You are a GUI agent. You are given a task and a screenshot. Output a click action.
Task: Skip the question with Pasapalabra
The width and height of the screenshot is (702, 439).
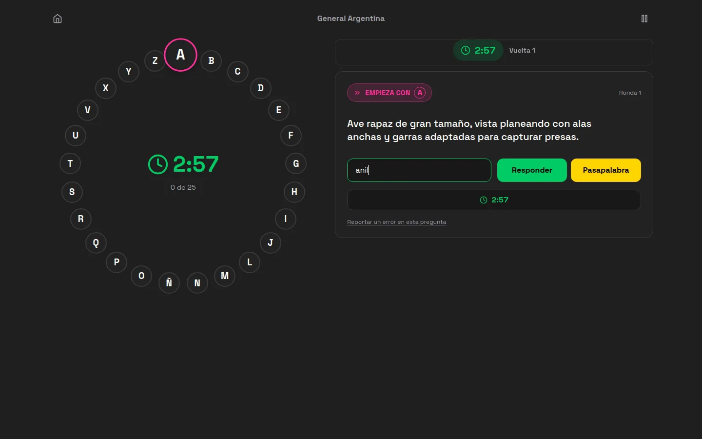point(606,170)
